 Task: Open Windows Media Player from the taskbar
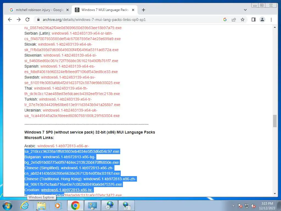pos(58,206)
